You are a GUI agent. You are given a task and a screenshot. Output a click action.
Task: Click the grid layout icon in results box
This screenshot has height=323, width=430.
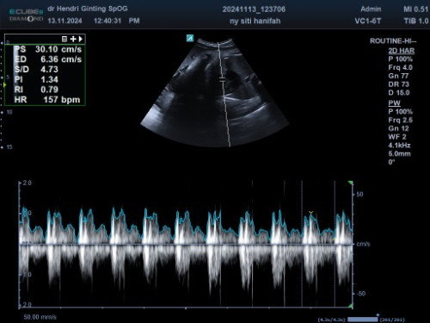[x=64, y=39]
